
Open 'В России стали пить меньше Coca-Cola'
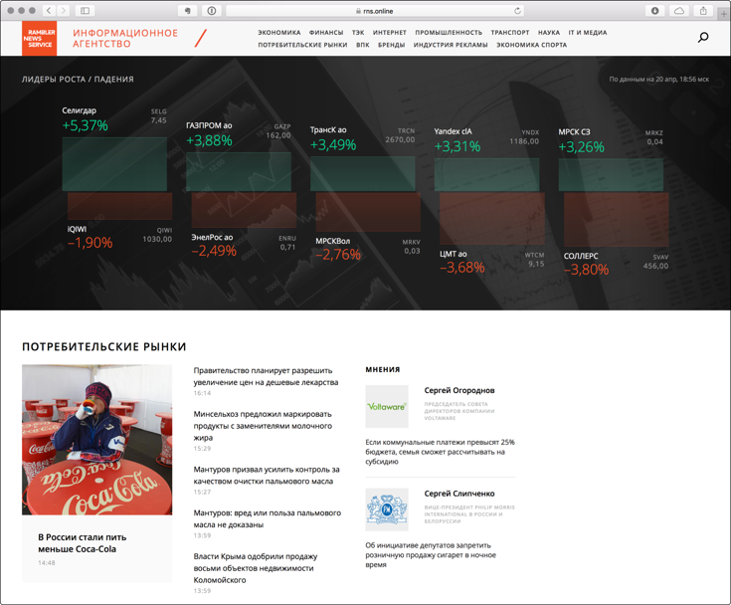pos(82,543)
